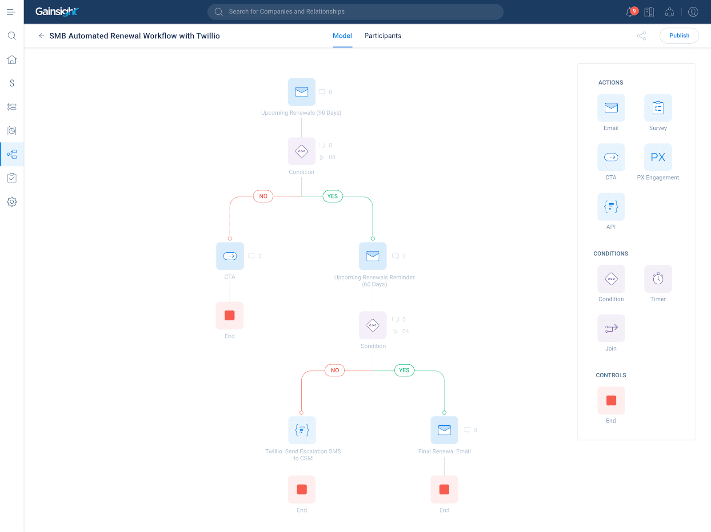Choose the API action icon
Viewport: 711px width, 532px height.
coord(611,207)
